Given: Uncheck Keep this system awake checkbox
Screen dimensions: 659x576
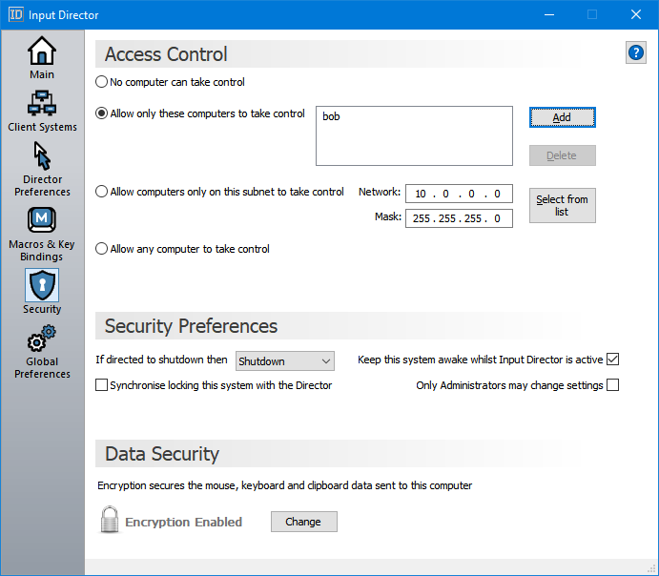Looking at the screenshot, I should pos(613,360).
